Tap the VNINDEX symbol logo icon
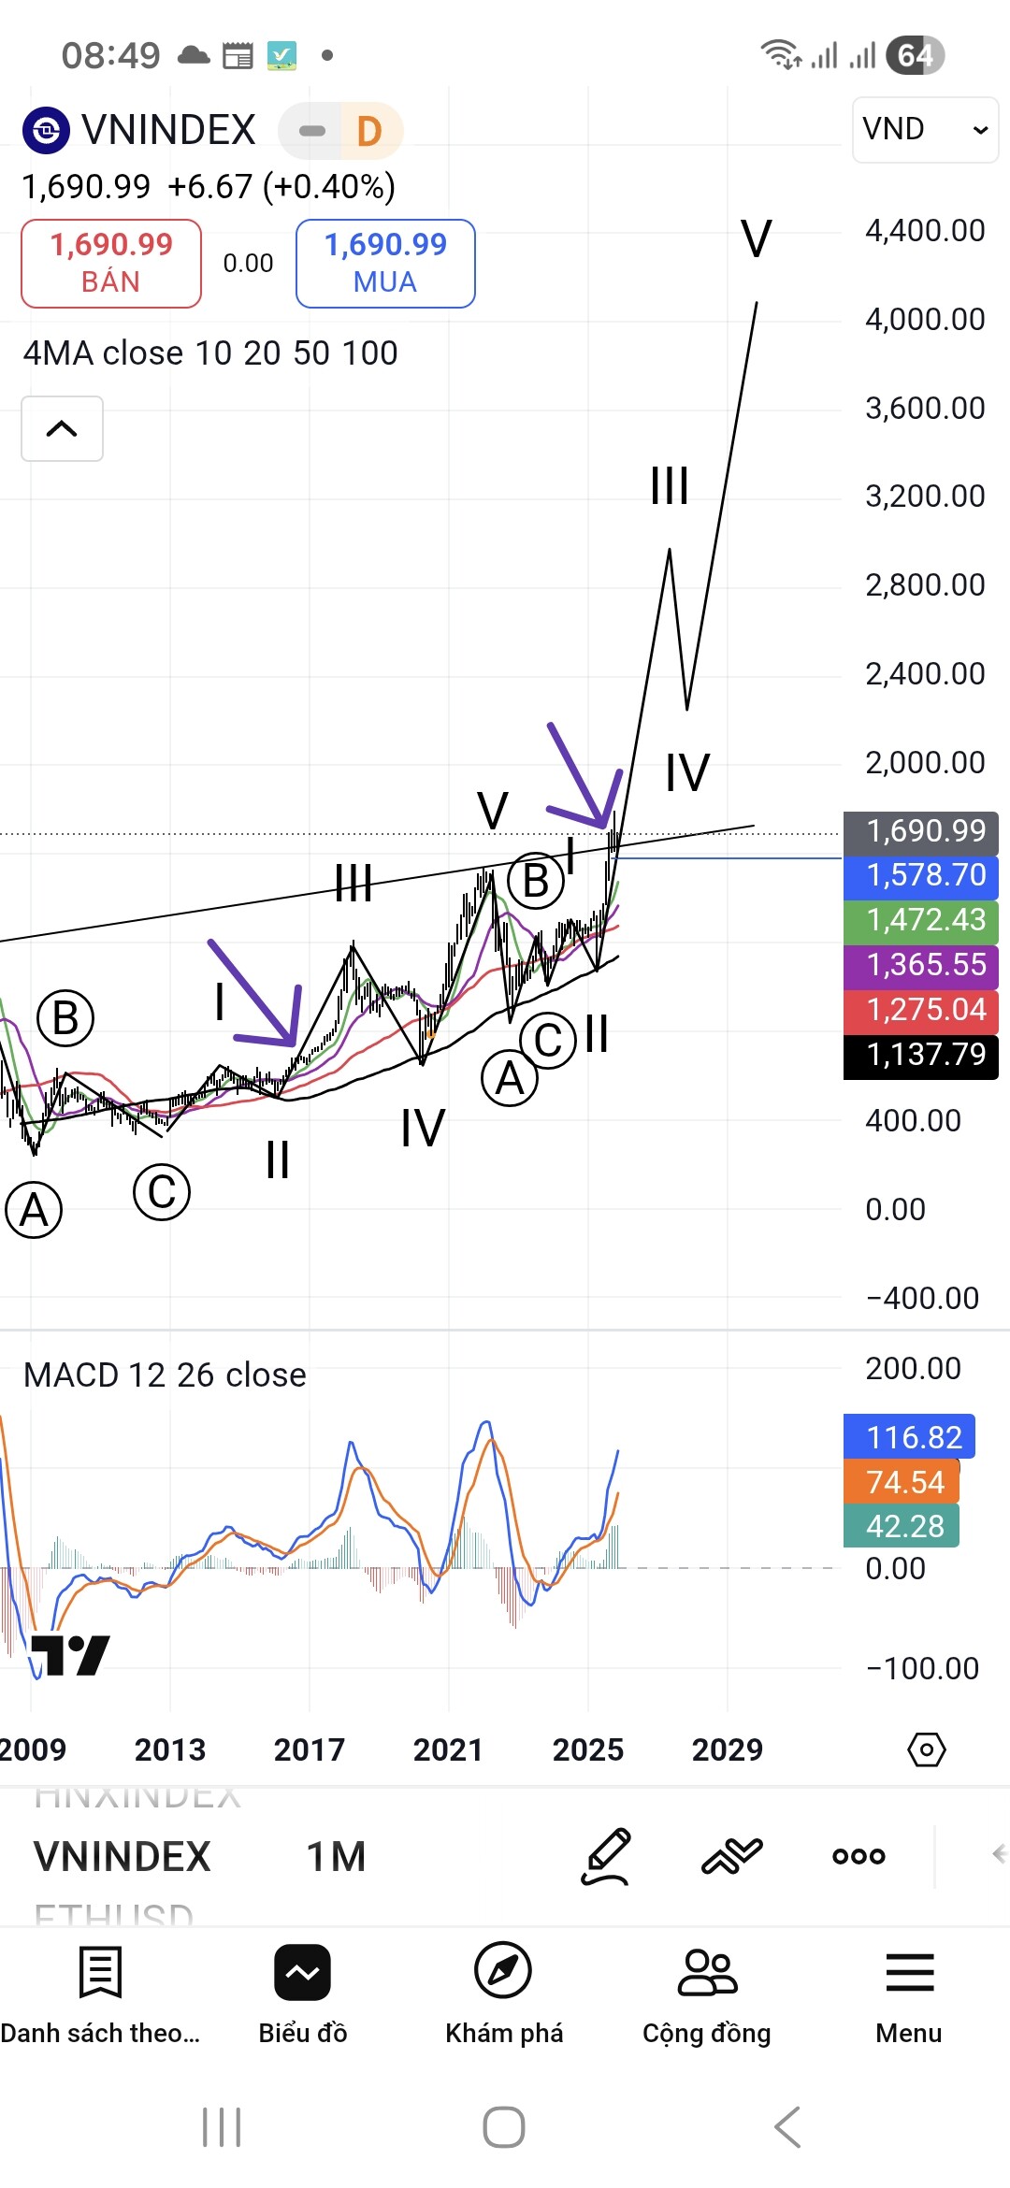1010x2188 pixels. (x=46, y=130)
